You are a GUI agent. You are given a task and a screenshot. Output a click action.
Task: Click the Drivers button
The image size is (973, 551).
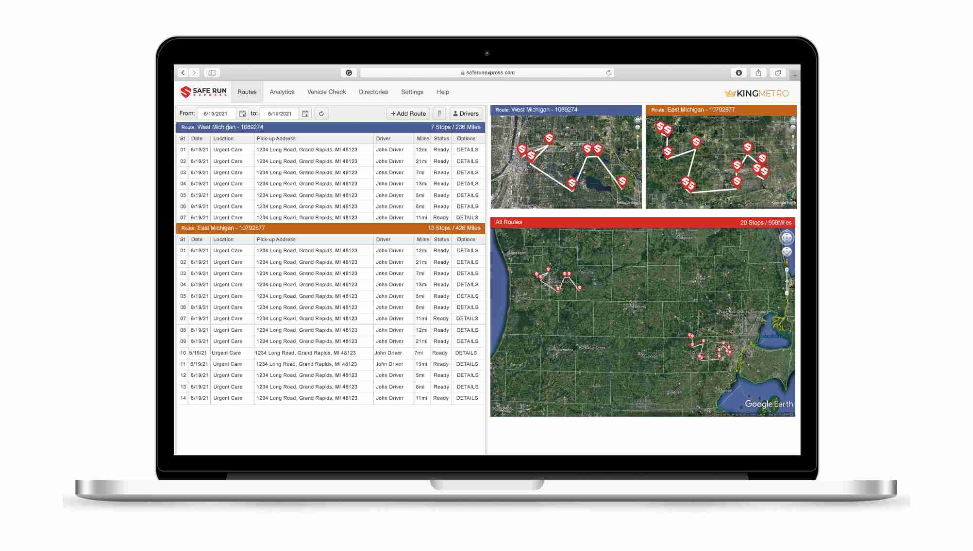pos(466,113)
